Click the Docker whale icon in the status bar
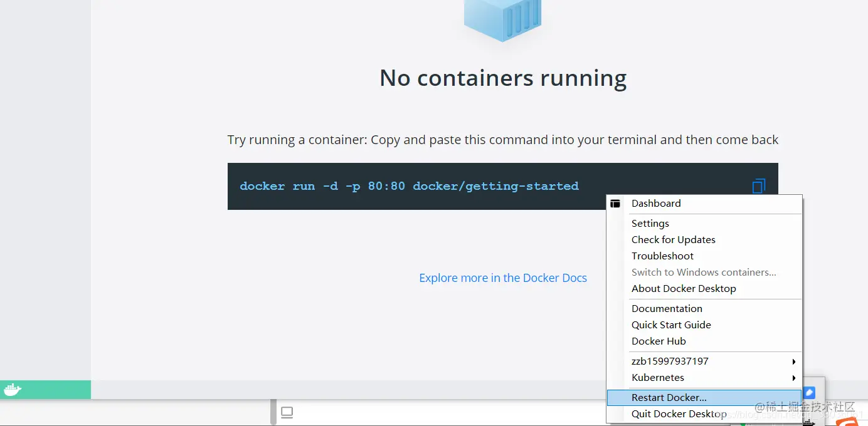 13,390
